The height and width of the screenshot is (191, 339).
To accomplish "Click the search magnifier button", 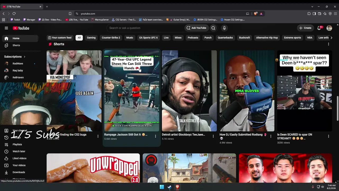I will pos(213,28).
